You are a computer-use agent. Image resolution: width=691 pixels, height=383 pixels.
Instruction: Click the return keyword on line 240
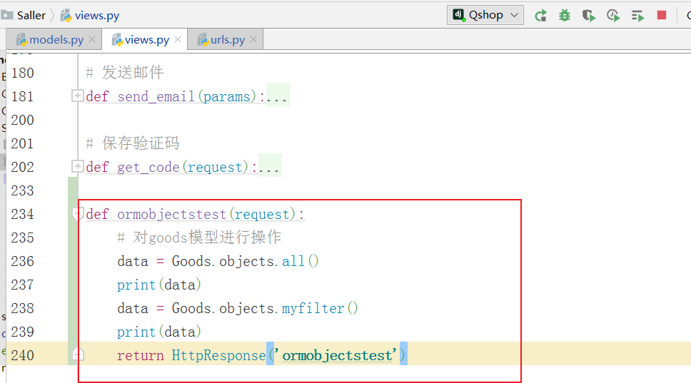(140, 356)
